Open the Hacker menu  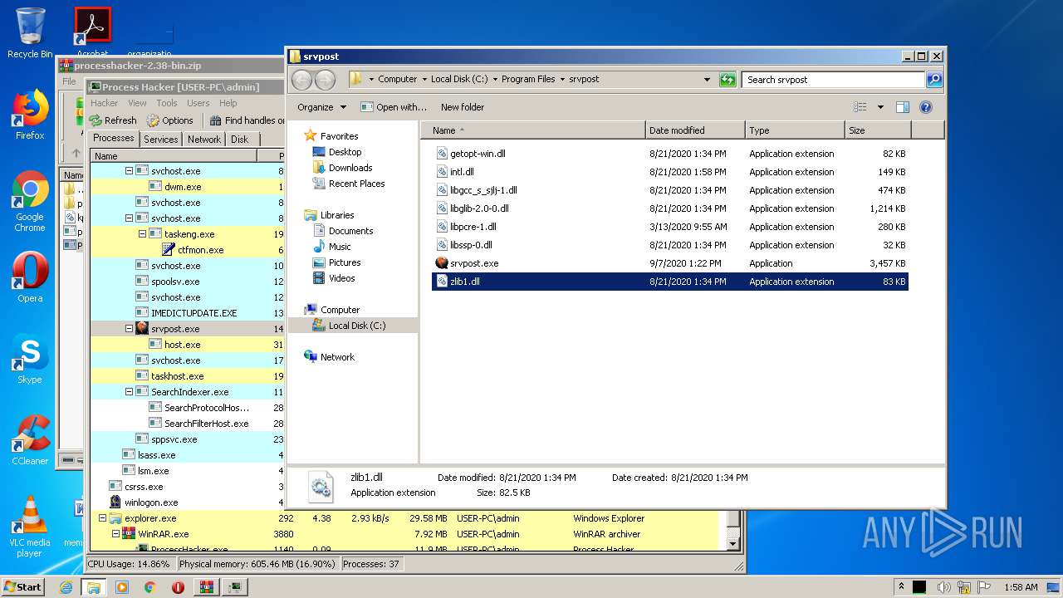tap(104, 103)
